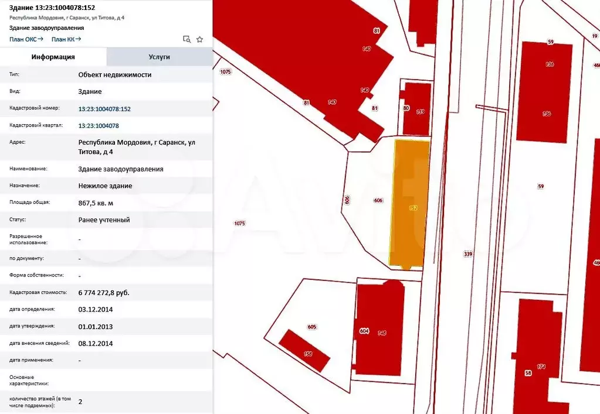Click address value г Саранск, ул Титова
Image resolution: width=600 pixels, height=414 pixels.
click(137, 147)
